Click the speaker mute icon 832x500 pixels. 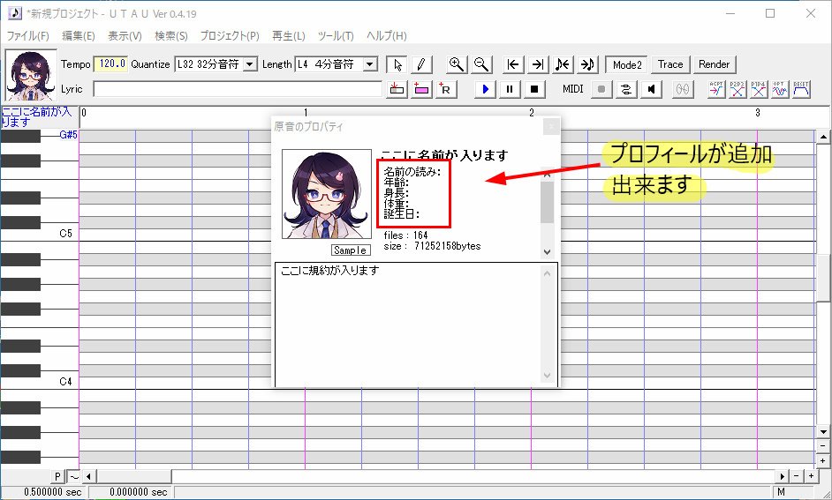coord(651,90)
